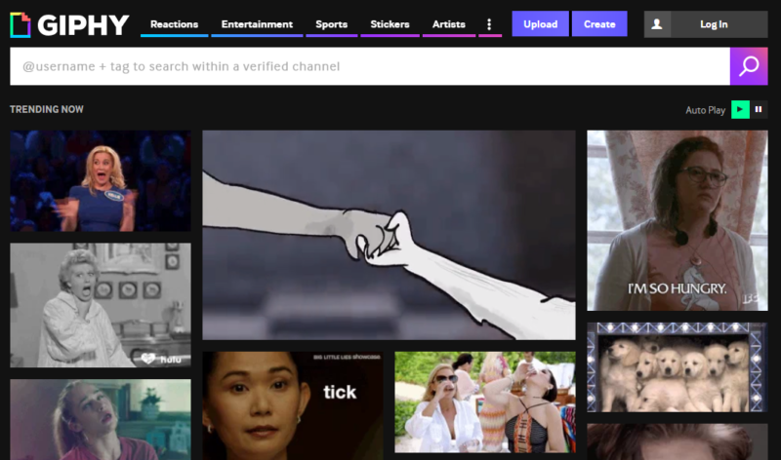Click the Create button
This screenshot has width=781, height=460.
pos(599,23)
